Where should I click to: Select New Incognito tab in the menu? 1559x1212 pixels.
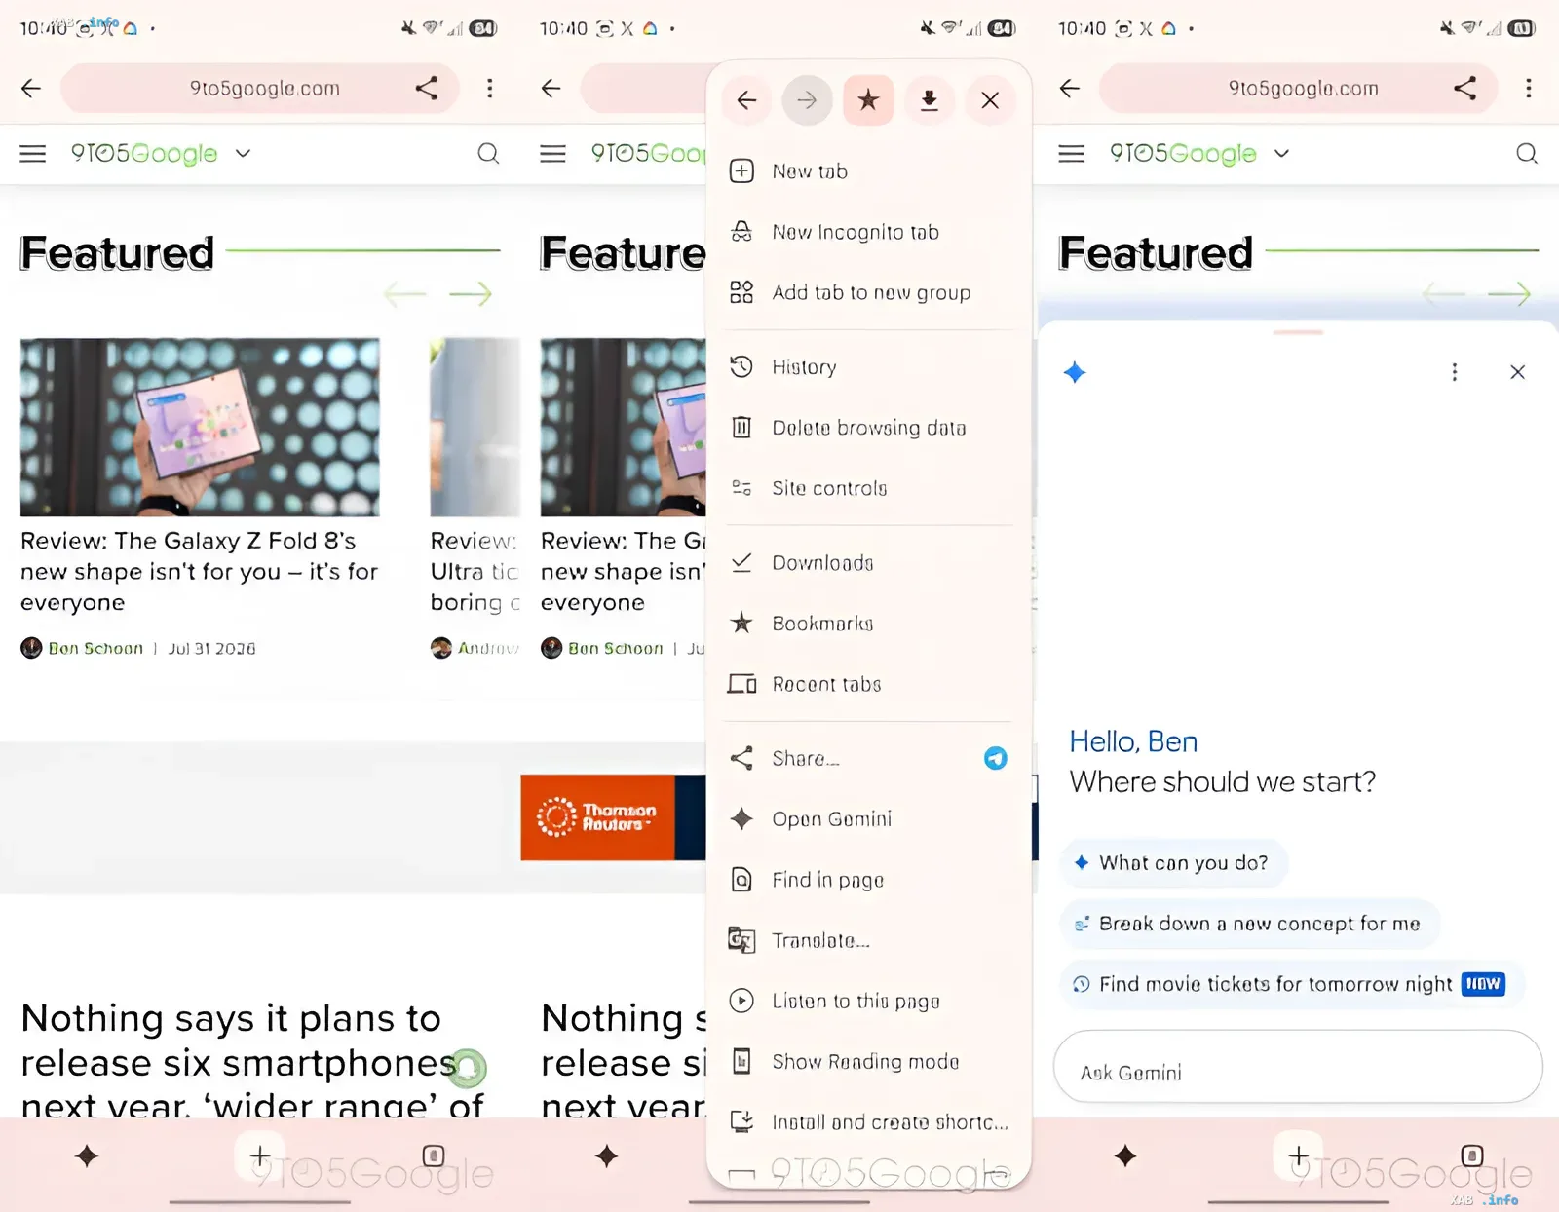[868, 232]
